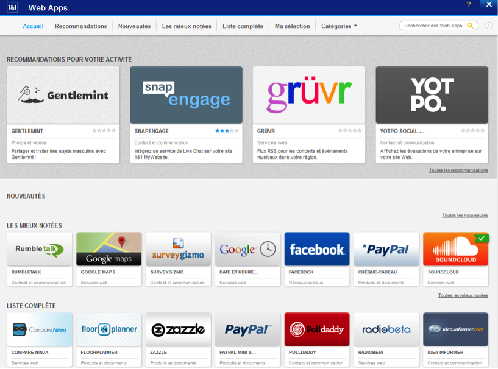Click the GENTLEMINT title text
Screen dimensions: 498x369
pos(27,131)
